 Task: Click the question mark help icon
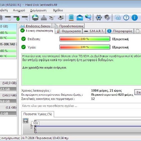tap(126, 17)
